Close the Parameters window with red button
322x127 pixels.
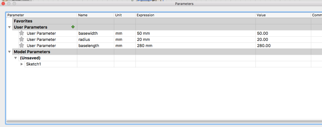tap(3, 3)
